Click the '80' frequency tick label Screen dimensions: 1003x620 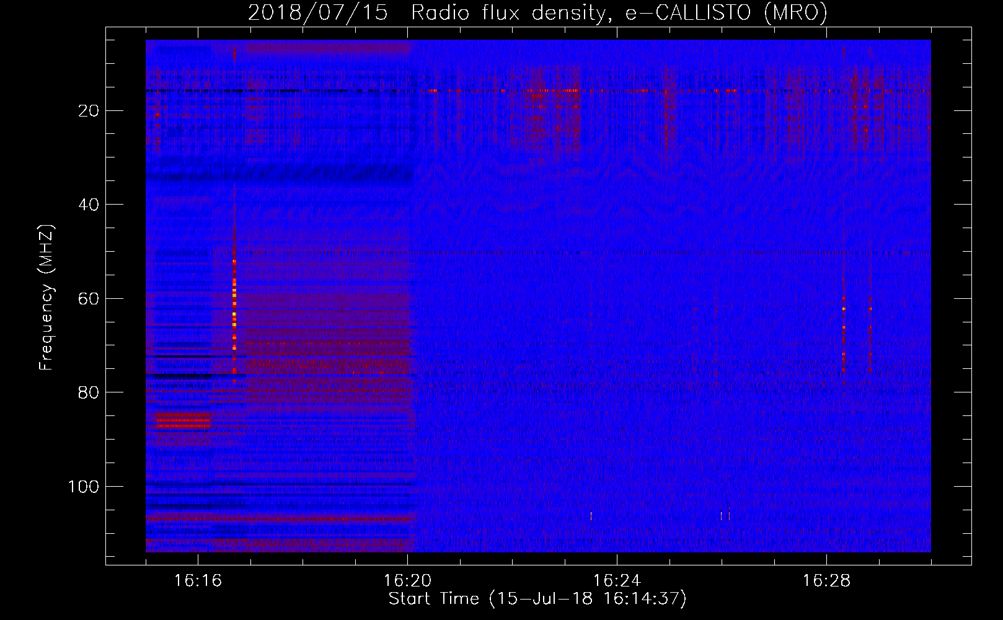coord(89,392)
